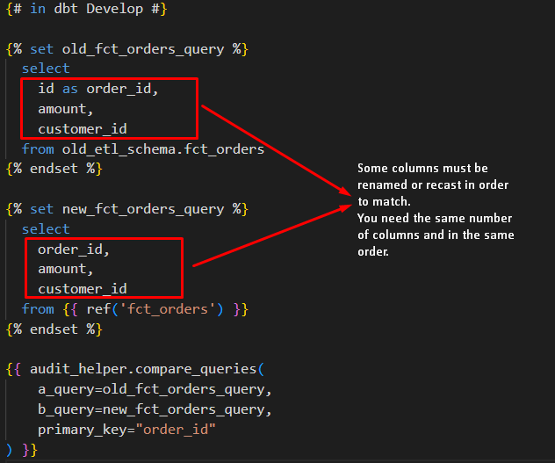Viewport: 555px width, 463px height.
Task: Click customer_id in the new query box
Action: click(x=82, y=289)
